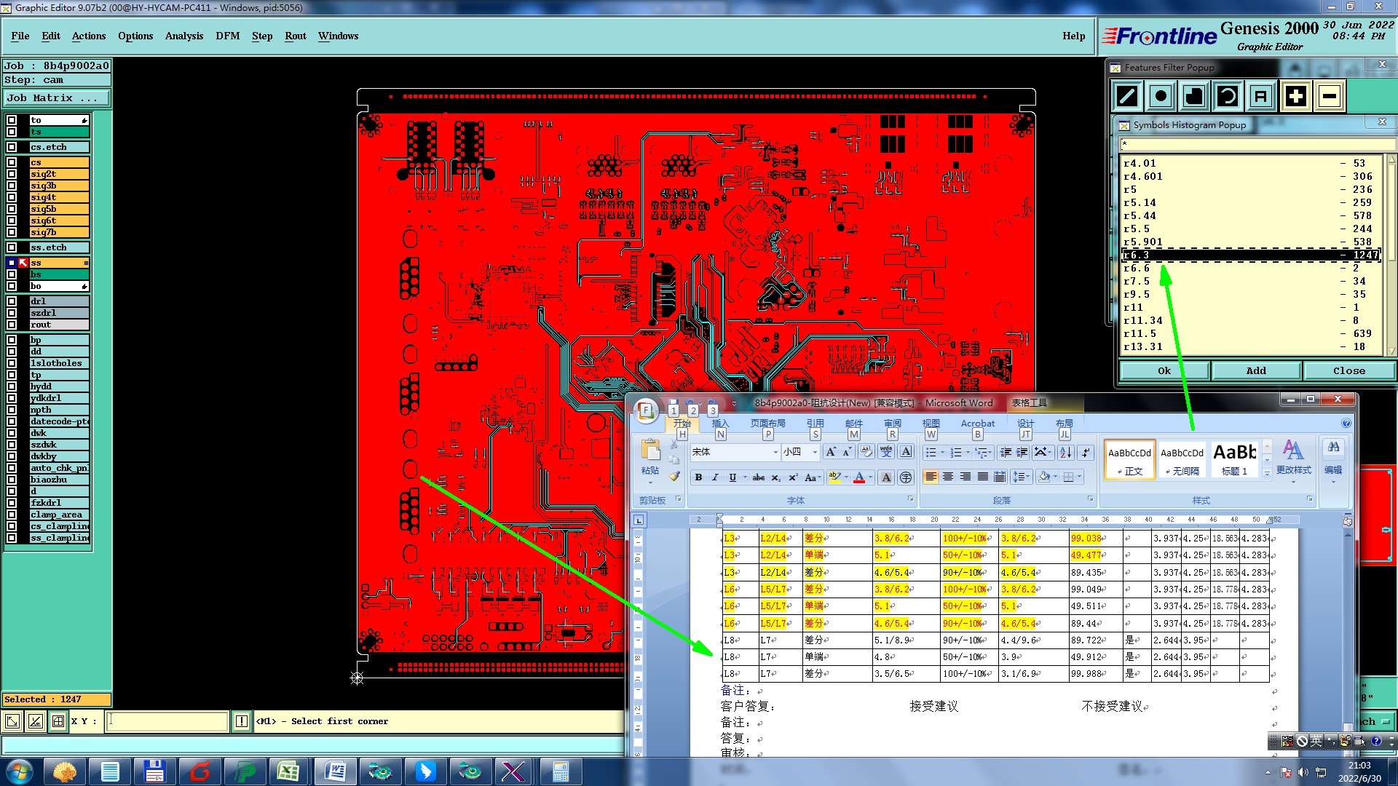Screen dimensions: 1398x786
Task: Toggle the surface features filter icon
Action: coord(1194,96)
